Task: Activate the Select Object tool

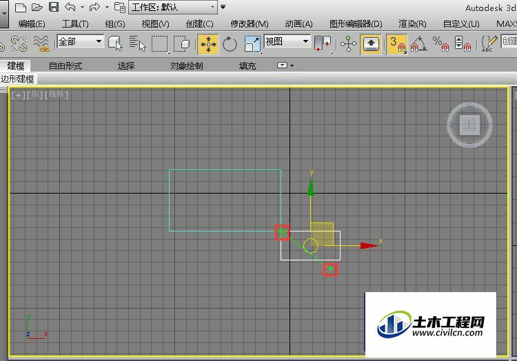Action: [115, 44]
